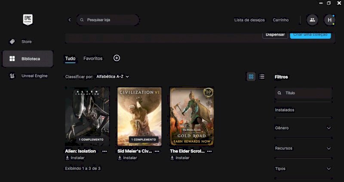The image size is (344, 182).
Task: Switch to grid view layout
Action: [251, 77]
